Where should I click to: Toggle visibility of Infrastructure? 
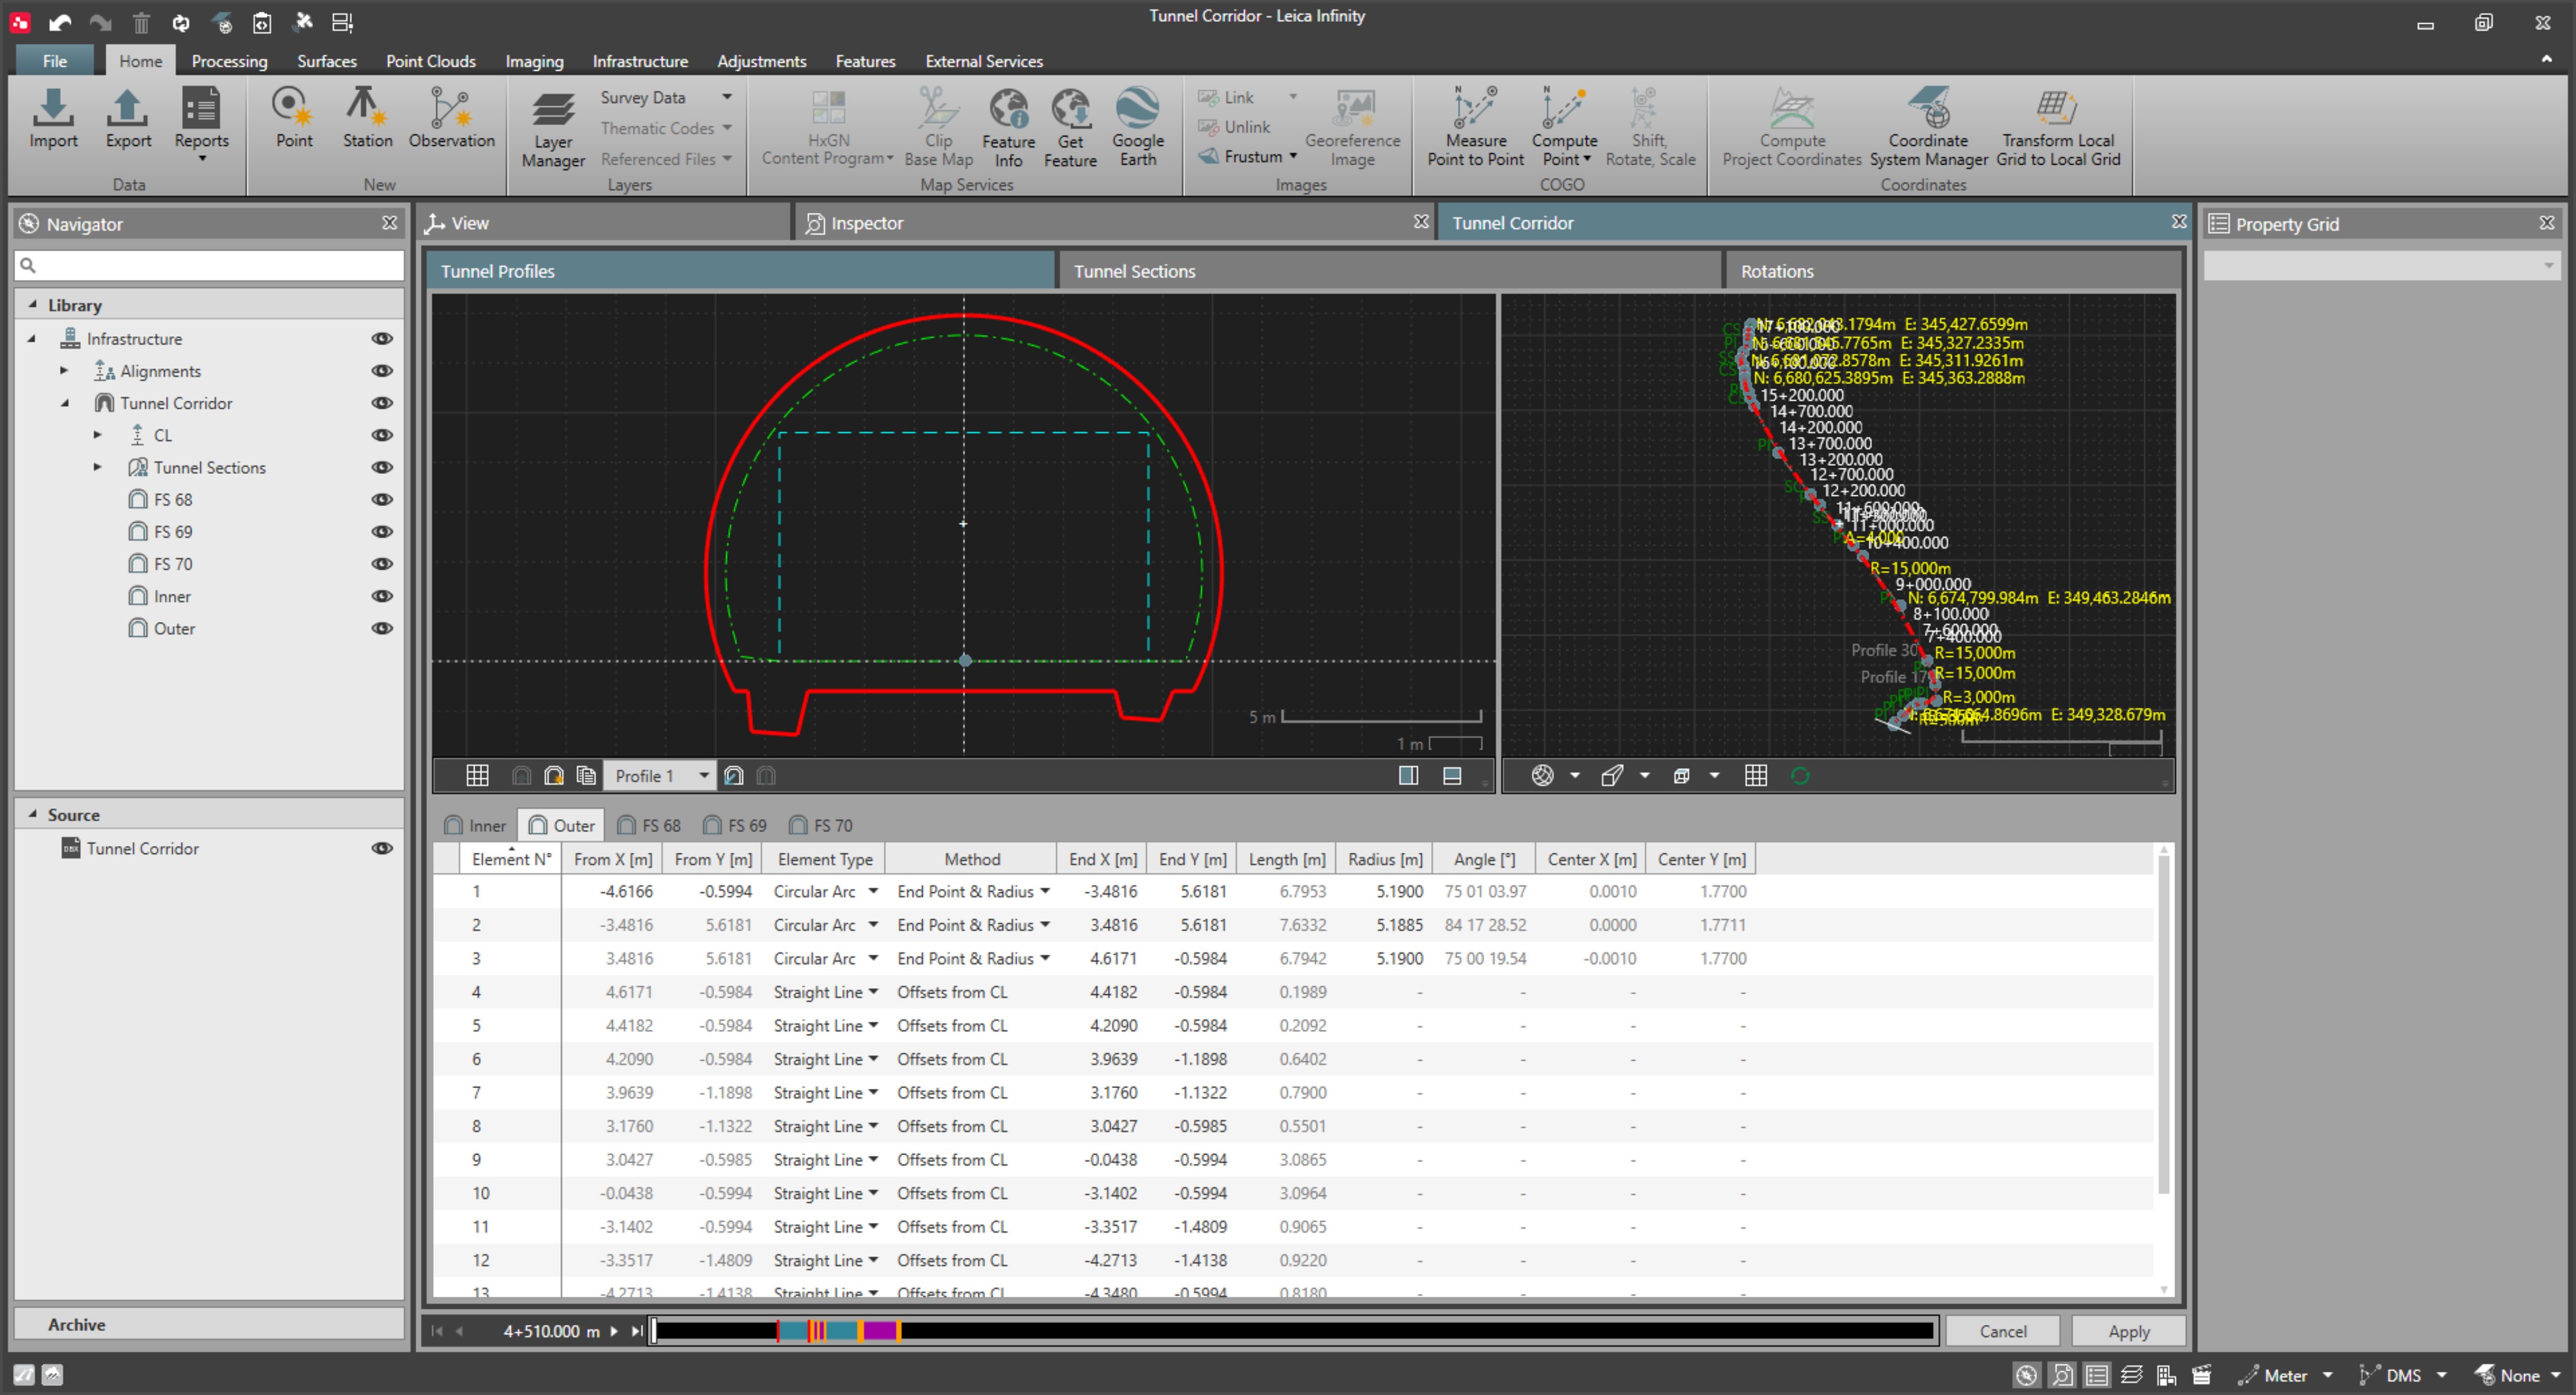tap(382, 339)
